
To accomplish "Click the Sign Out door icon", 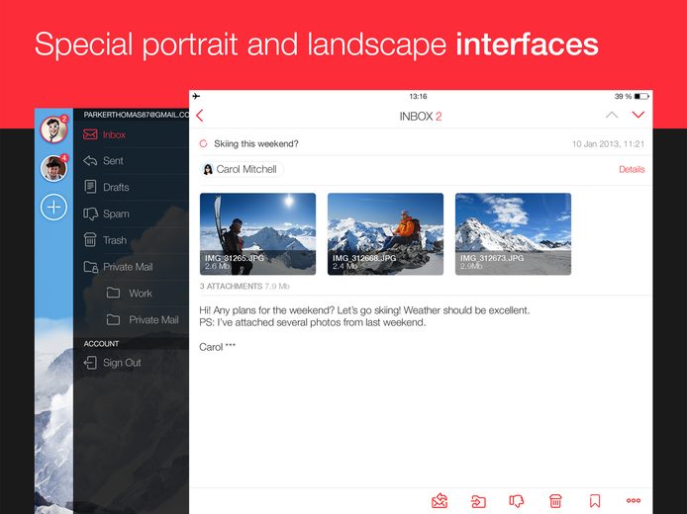I will click(x=90, y=363).
